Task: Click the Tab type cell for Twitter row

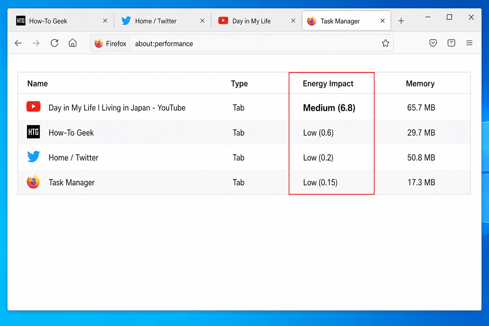Action: click(x=238, y=158)
